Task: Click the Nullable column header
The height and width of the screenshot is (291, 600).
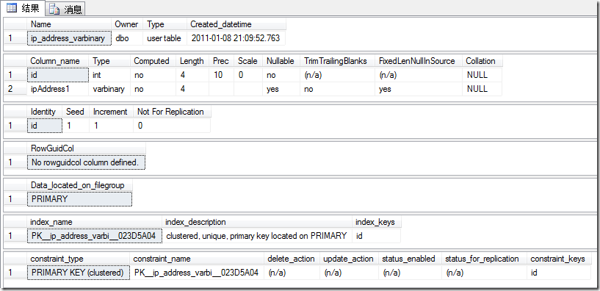Action: [281, 61]
